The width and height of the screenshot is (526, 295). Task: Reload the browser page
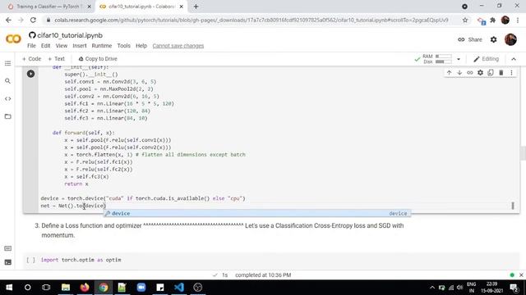click(33, 20)
